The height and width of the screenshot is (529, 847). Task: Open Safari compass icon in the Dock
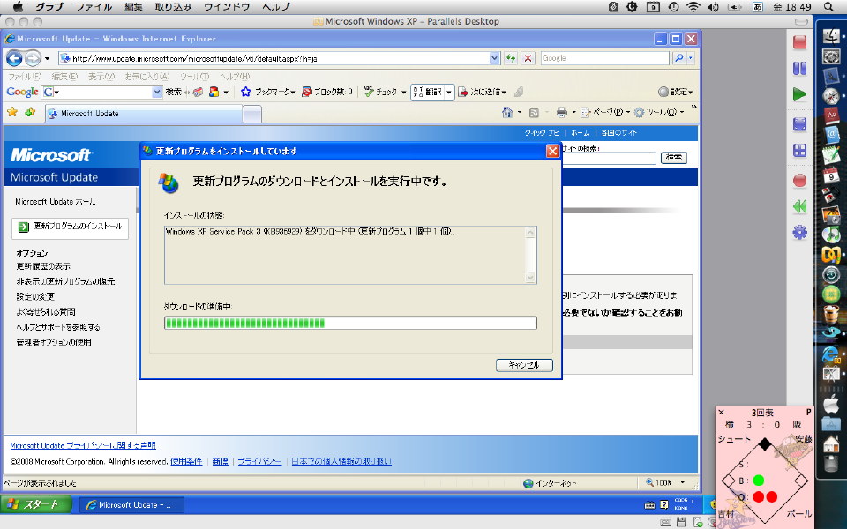click(831, 96)
